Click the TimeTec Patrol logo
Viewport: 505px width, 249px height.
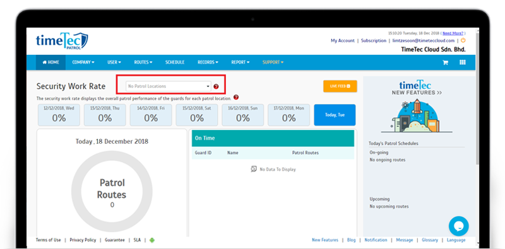pos(62,41)
